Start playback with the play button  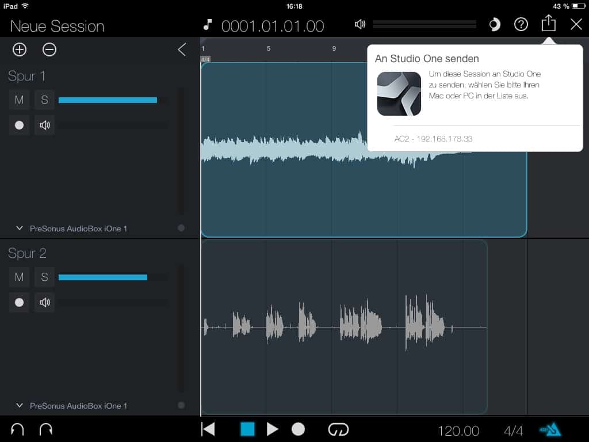click(x=272, y=429)
